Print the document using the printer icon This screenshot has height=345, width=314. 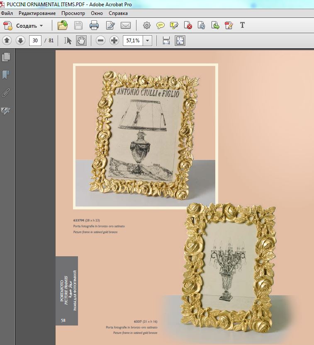94,25
